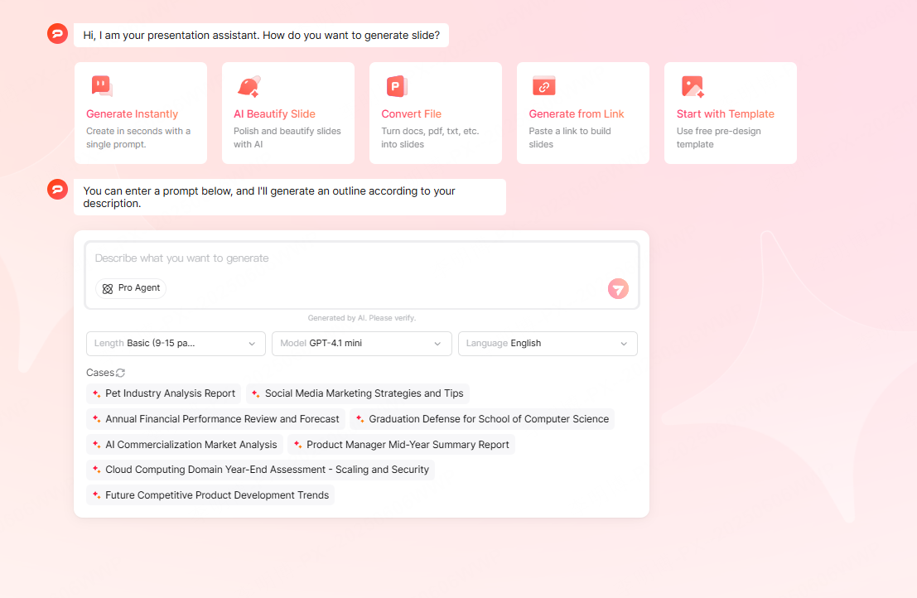Click the assistant avatar icon
The width and height of the screenshot is (917, 598).
[x=56, y=33]
